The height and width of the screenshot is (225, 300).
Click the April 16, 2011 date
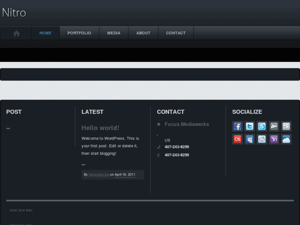coord(125,175)
